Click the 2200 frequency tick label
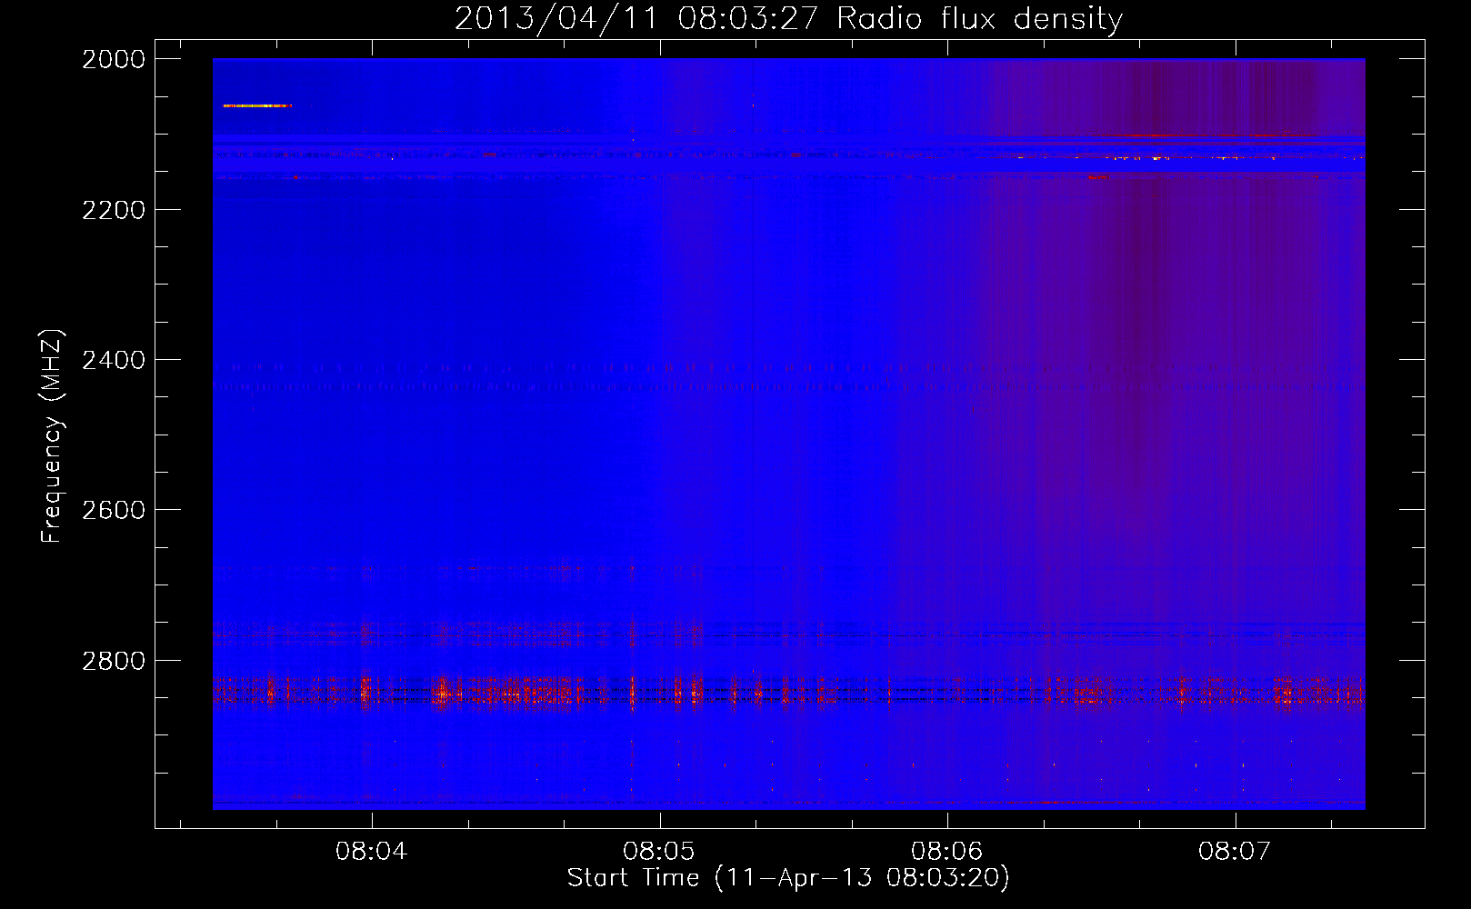Image resolution: width=1471 pixels, height=909 pixels. click(x=114, y=210)
